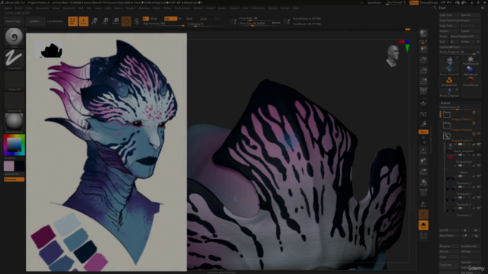This screenshot has width=488, height=274.
Task: Click the Scroll canvas icon
Action: tap(423, 49)
